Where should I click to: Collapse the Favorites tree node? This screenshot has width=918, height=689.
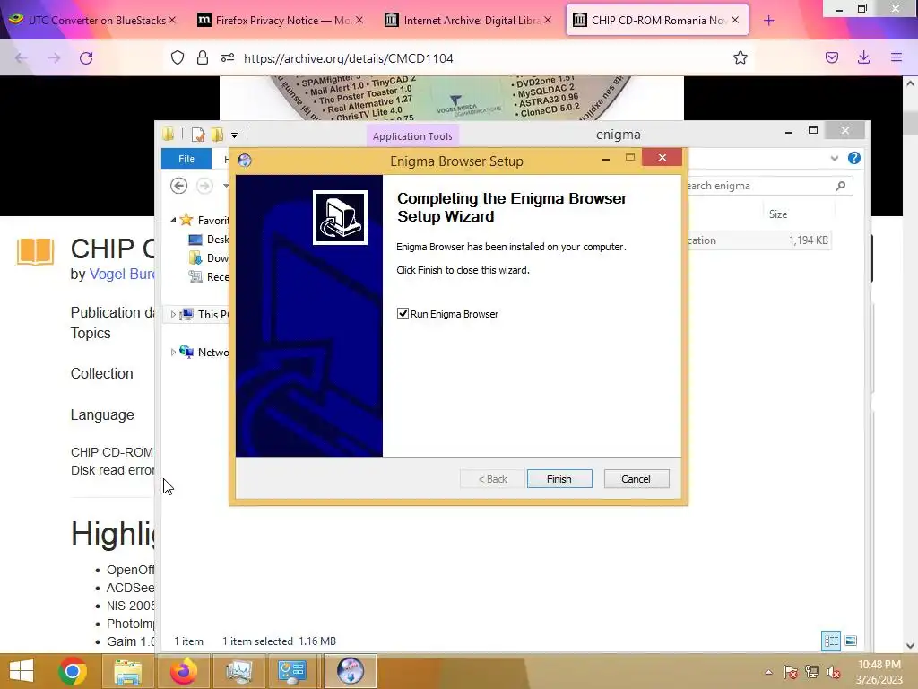coord(173,221)
